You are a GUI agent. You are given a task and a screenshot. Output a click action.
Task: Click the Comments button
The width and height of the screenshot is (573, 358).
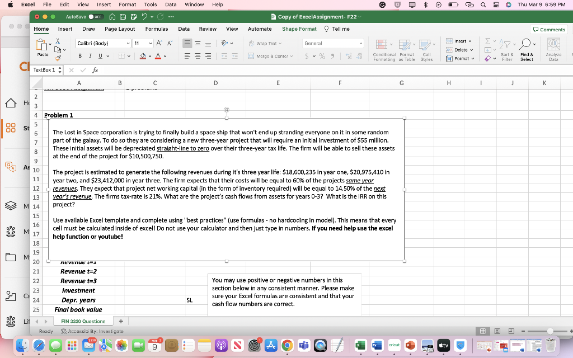(548, 29)
